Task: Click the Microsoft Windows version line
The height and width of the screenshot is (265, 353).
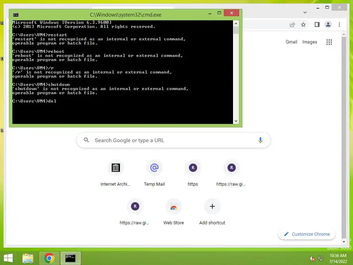Action: pyautogui.click(x=62, y=22)
